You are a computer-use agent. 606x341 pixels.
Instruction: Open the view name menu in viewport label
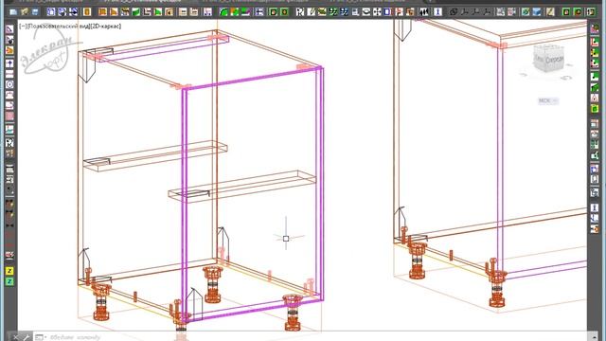click(58, 26)
